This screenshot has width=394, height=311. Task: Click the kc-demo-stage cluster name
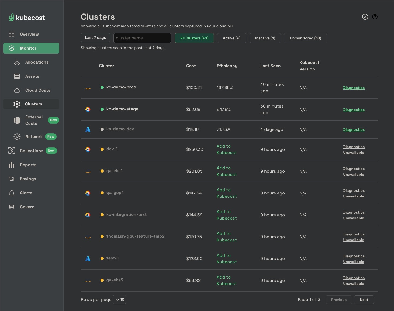(x=122, y=109)
